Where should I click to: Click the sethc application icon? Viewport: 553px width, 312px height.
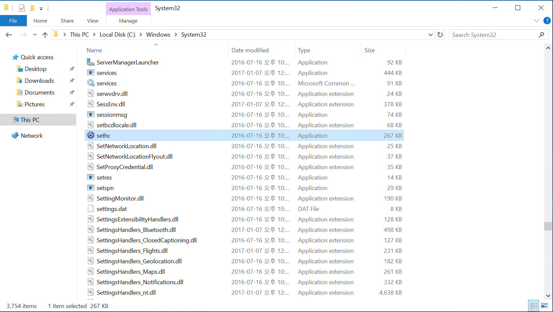[x=91, y=135]
